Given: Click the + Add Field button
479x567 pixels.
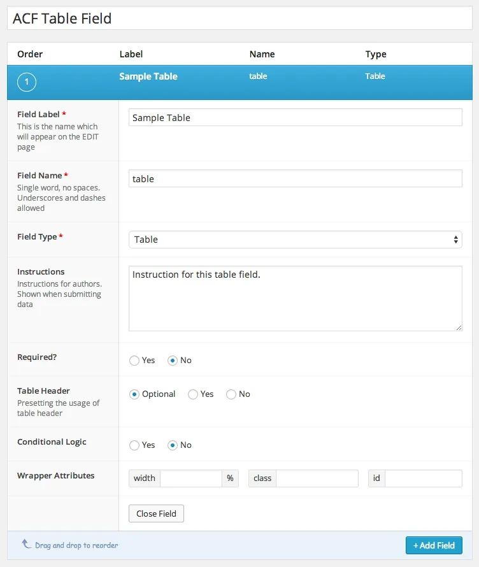Looking at the screenshot, I should [x=434, y=545].
